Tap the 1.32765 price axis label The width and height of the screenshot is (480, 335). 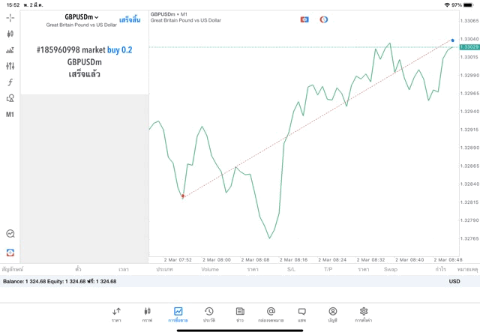click(469, 238)
